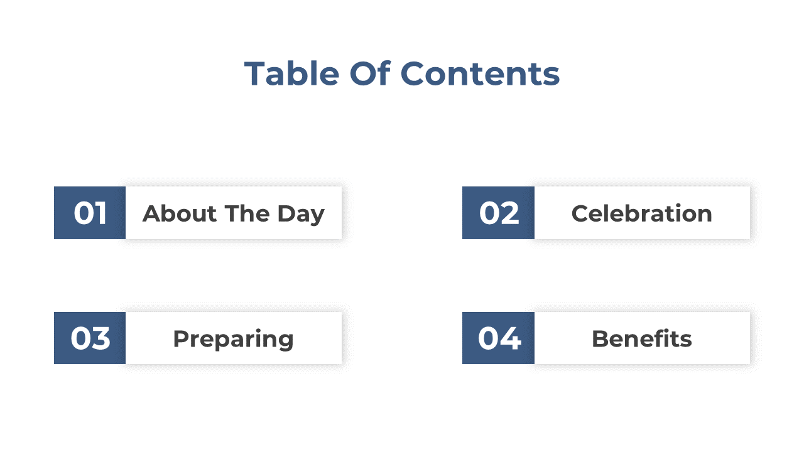Open the Benefits section
This screenshot has width=804, height=452.
642,338
